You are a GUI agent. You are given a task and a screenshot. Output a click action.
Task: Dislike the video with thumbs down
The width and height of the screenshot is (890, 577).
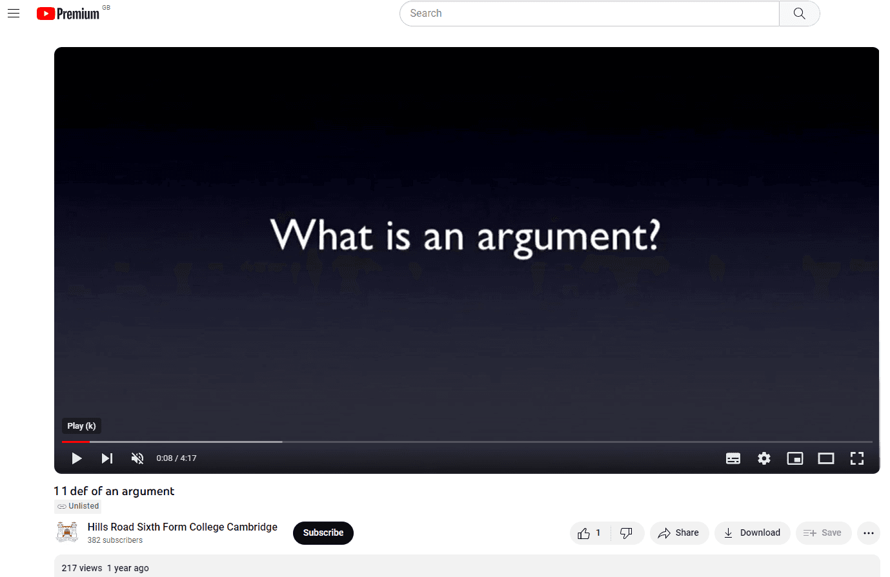[x=627, y=533]
